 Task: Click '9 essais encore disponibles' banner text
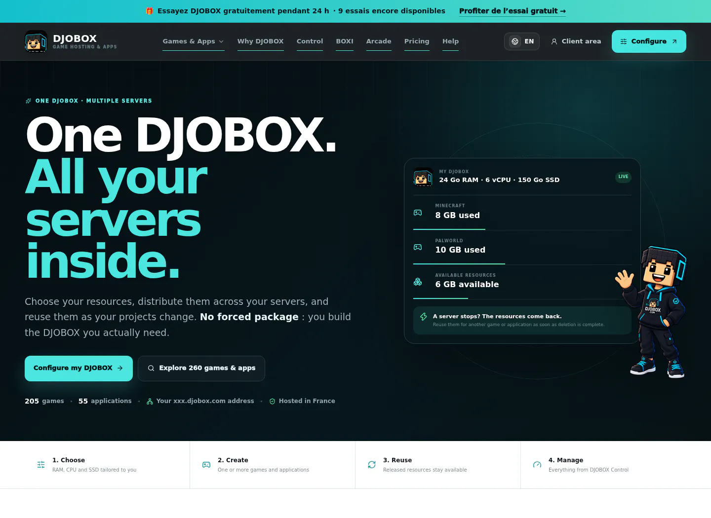pyautogui.click(x=392, y=11)
